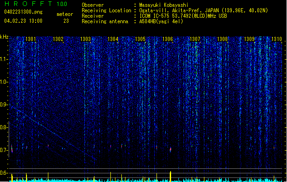Click the date stamp 04.02.23 13:00
The image size is (287, 182).
coord(23,21)
